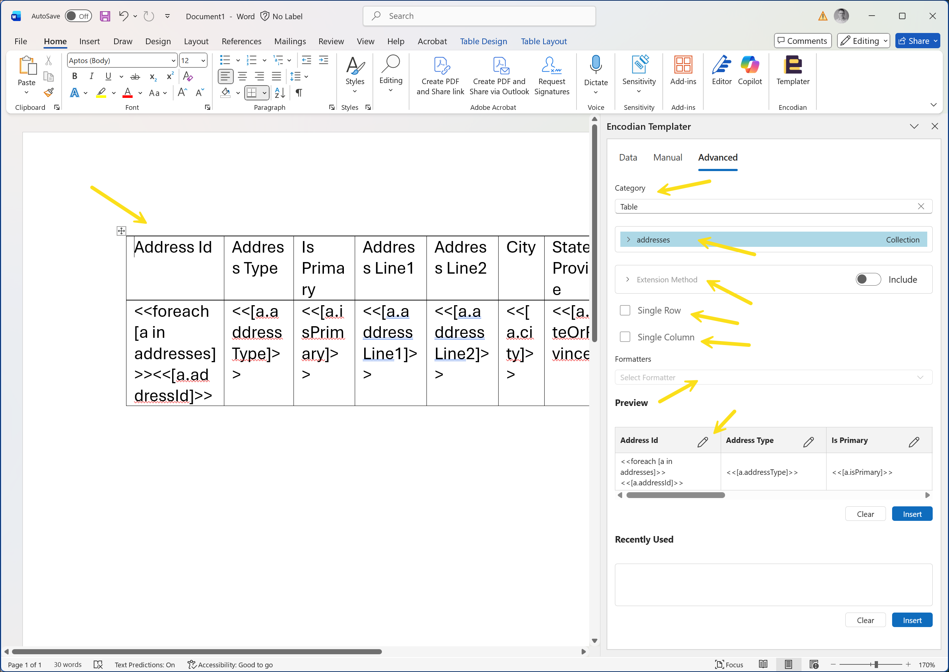
Task: Undo the last action
Action: 123,16
